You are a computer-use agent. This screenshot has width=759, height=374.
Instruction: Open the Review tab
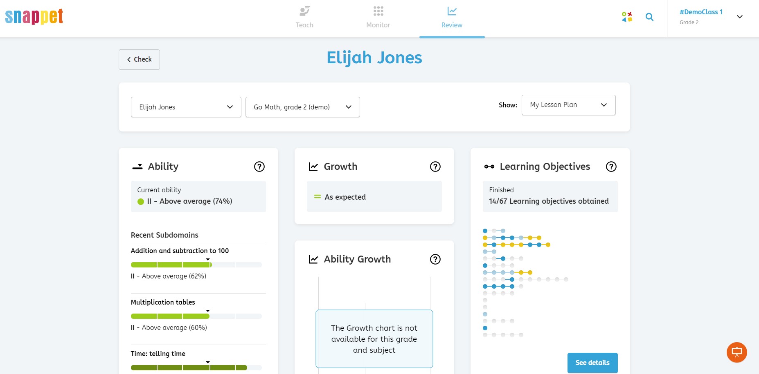click(452, 18)
